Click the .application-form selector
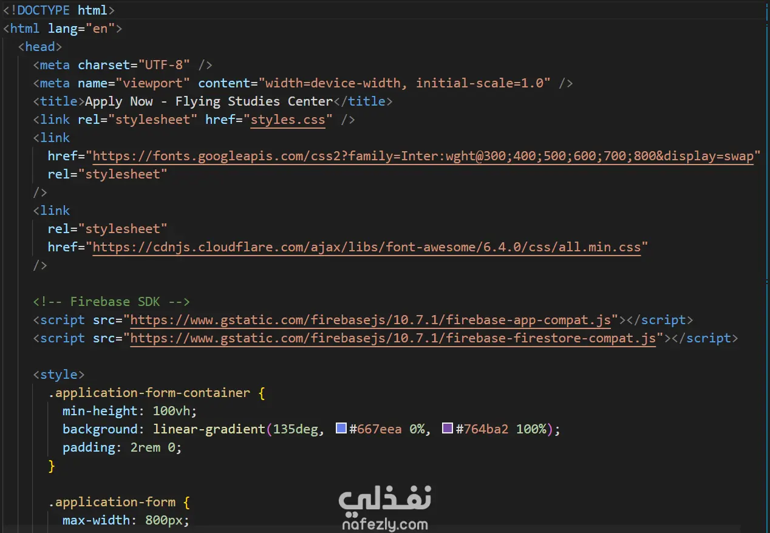 [112, 502]
